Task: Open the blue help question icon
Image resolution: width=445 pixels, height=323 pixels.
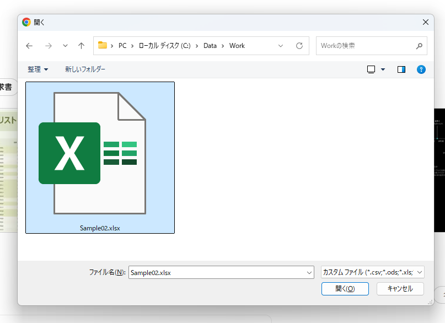Action: [x=421, y=69]
